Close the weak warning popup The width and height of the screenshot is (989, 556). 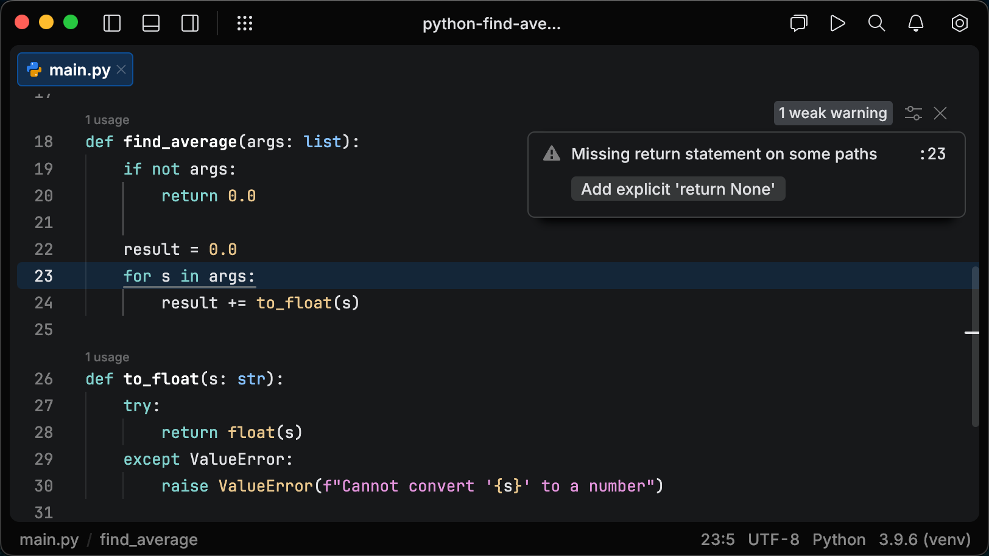[940, 113]
